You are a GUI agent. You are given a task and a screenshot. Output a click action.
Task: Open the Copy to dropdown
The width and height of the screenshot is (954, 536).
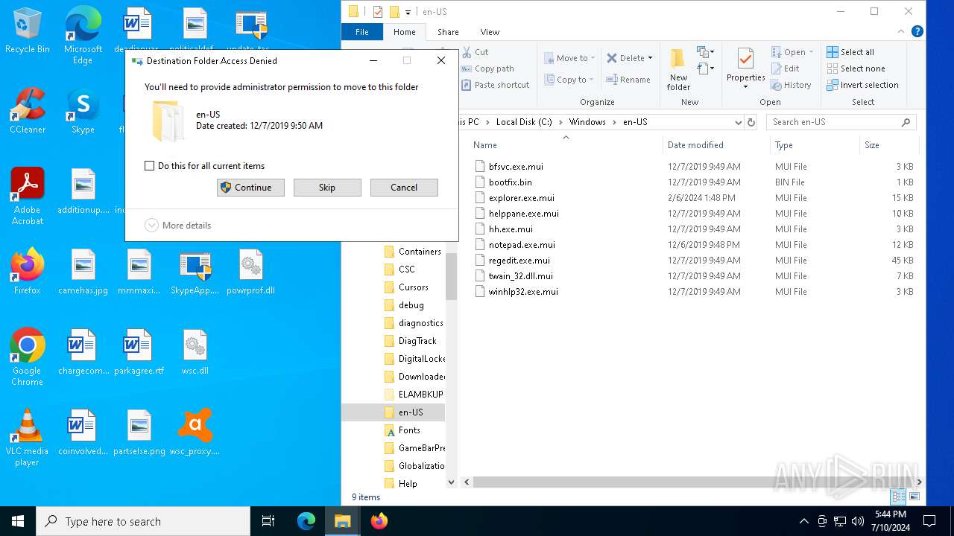pyautogui.click(x=569, y=80)
